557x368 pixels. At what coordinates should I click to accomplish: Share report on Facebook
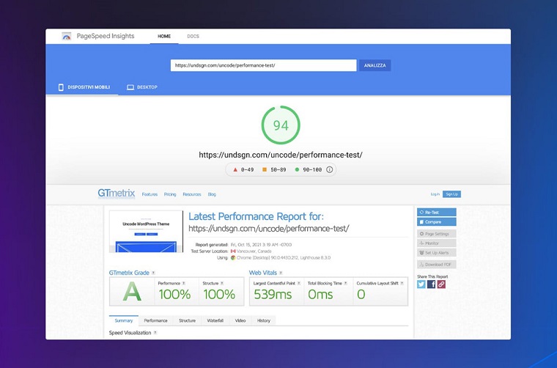point(431,284)
